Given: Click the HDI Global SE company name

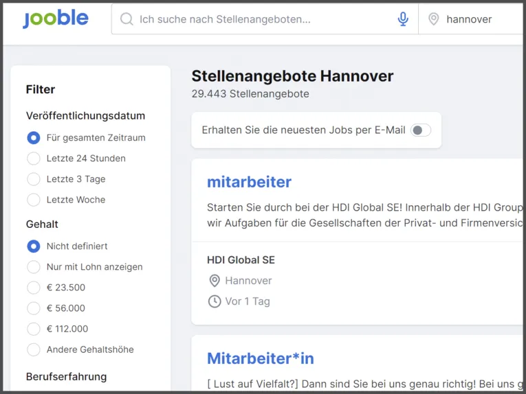Looking at the screenshot, I should click(x=241, y=259).
